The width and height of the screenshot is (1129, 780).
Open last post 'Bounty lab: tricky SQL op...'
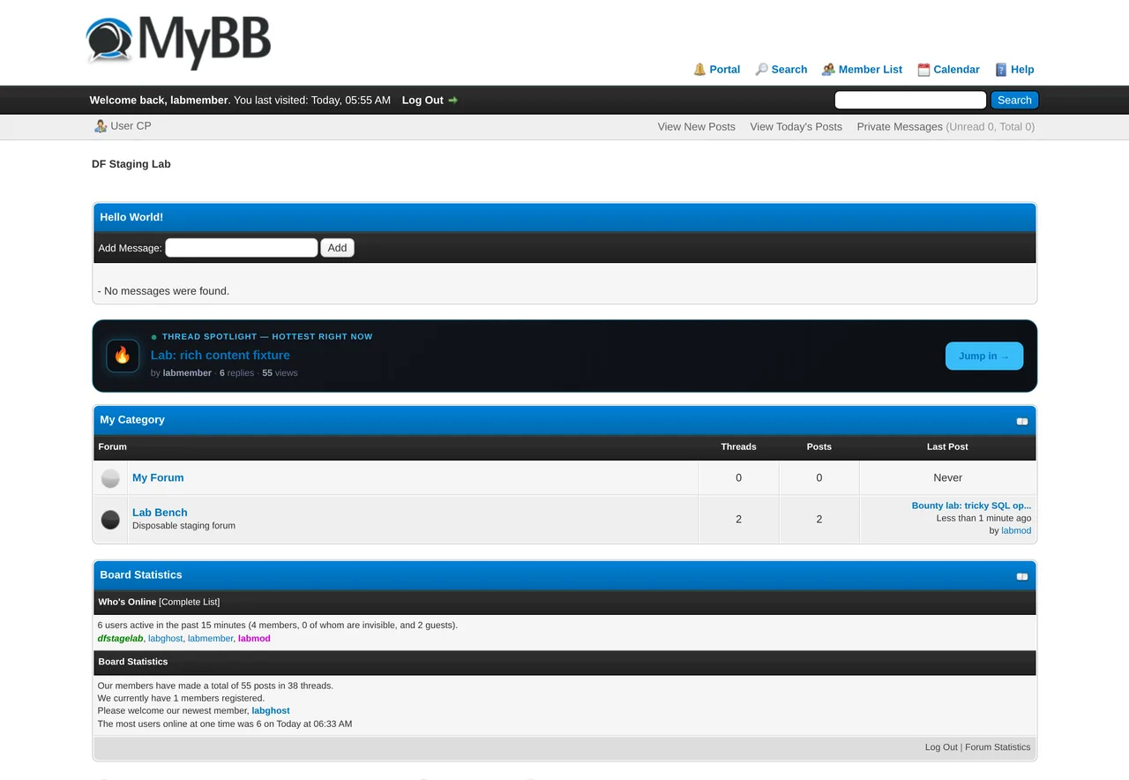(x=971, y=506)
